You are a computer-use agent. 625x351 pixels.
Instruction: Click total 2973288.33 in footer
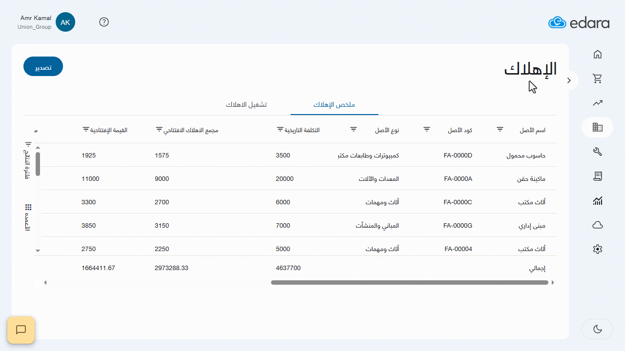coord(171,268)
